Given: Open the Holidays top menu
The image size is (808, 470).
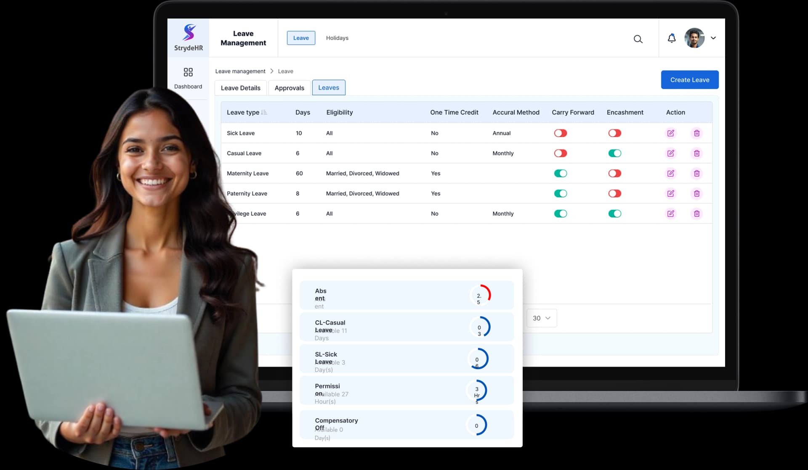Looking at the screenshot, I should click(x=337, y=38).
